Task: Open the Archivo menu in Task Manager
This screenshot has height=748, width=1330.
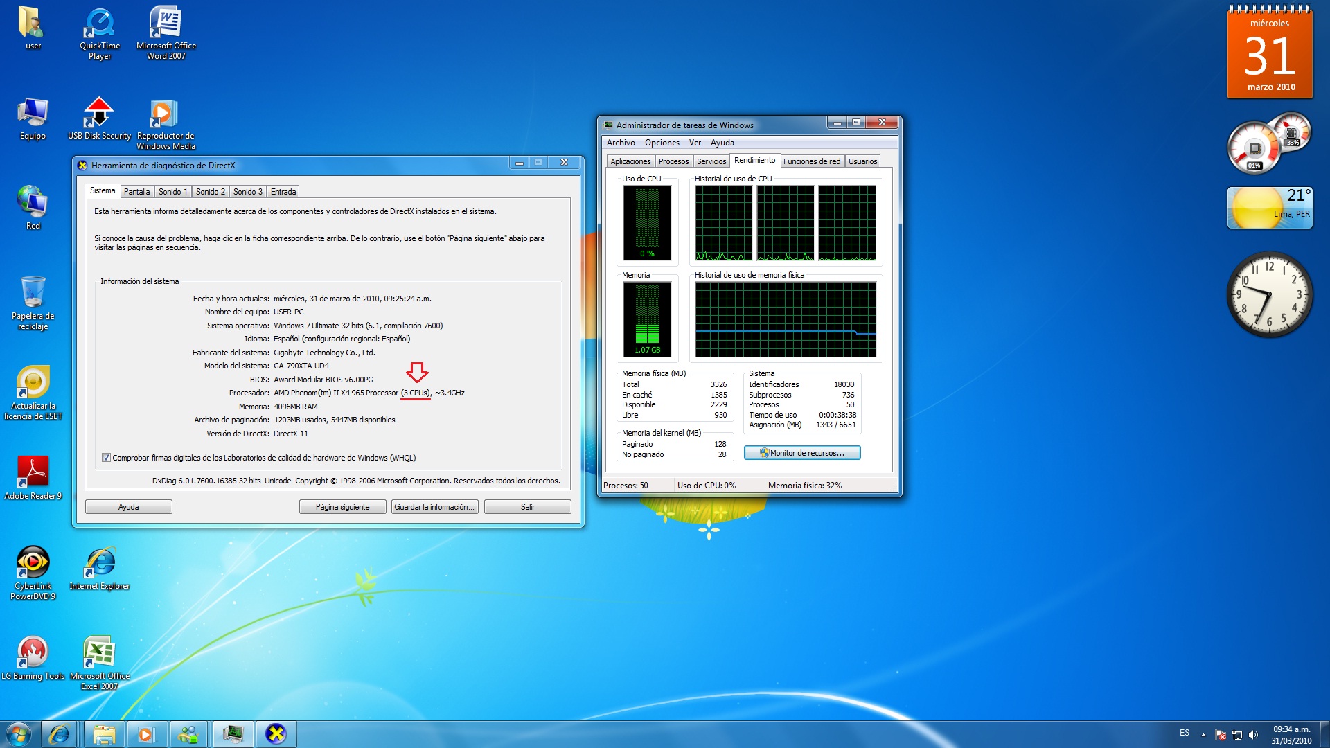Action: tap(620, 143)
